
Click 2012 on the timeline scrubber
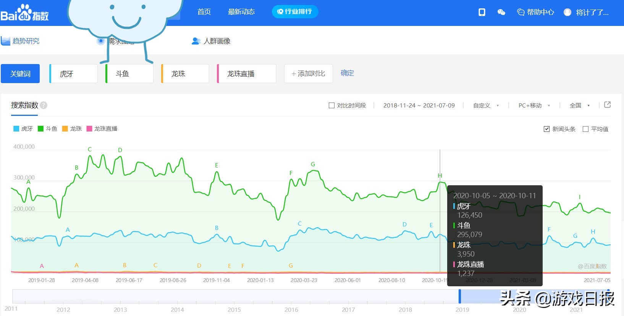tap(63, 310)
